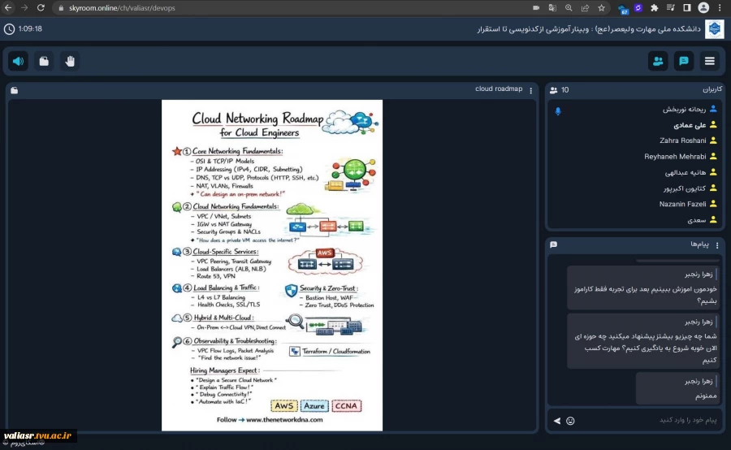
Task: Bookmark this page with the star
Action: click(601, 8)
